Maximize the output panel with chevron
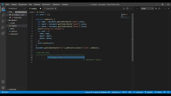The image size is (171, 96). (x=166, y=9)
